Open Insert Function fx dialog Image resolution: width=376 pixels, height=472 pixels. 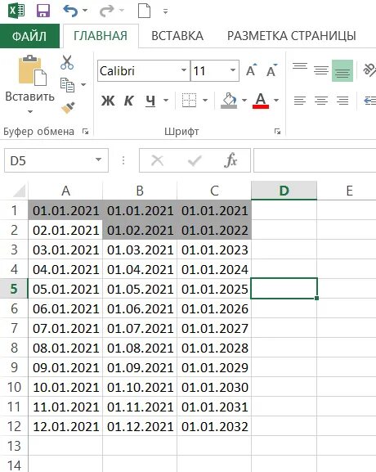point(231,160)
